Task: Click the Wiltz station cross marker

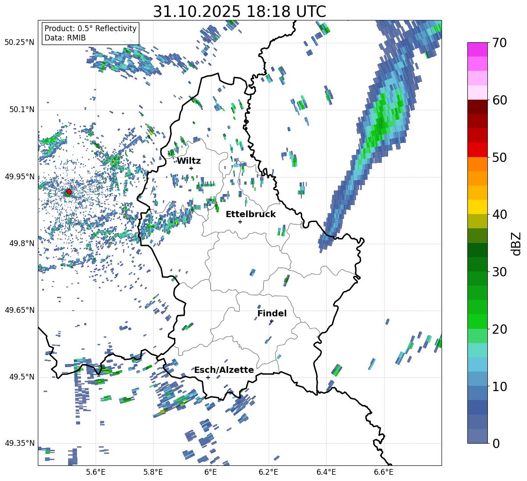Action: click(191, 168)
